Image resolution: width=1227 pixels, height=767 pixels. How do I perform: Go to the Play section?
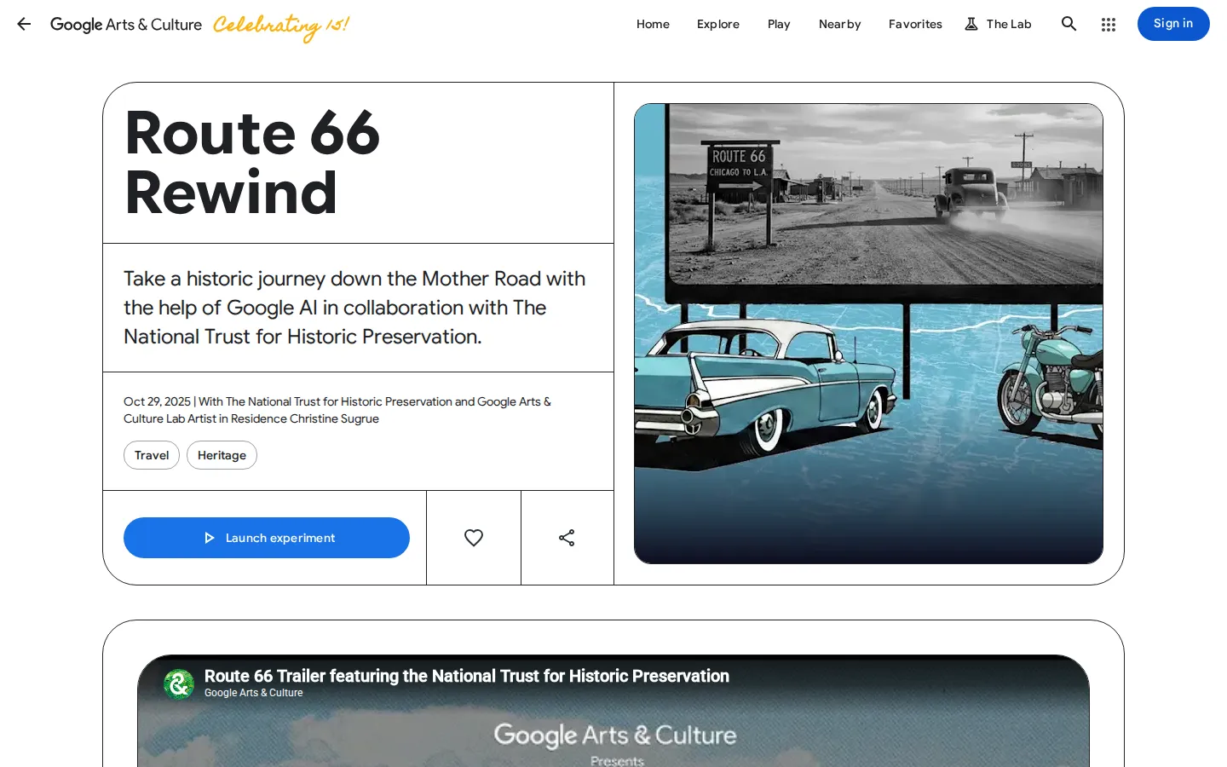pyautogui.click(x=779, y=24)
